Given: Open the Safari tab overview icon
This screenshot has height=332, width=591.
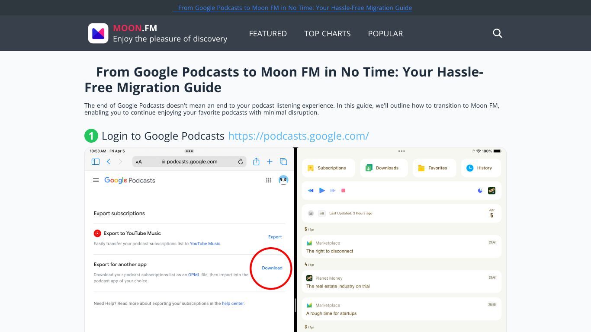Looking at the screenshot, I should (x=284, y=162).
